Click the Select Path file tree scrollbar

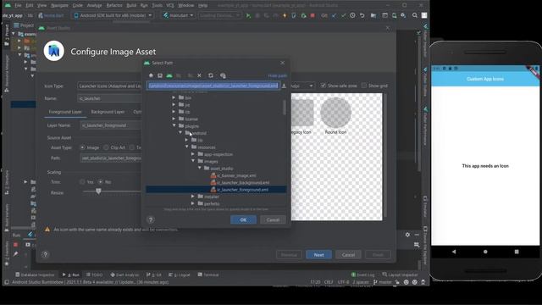[285, 108]
